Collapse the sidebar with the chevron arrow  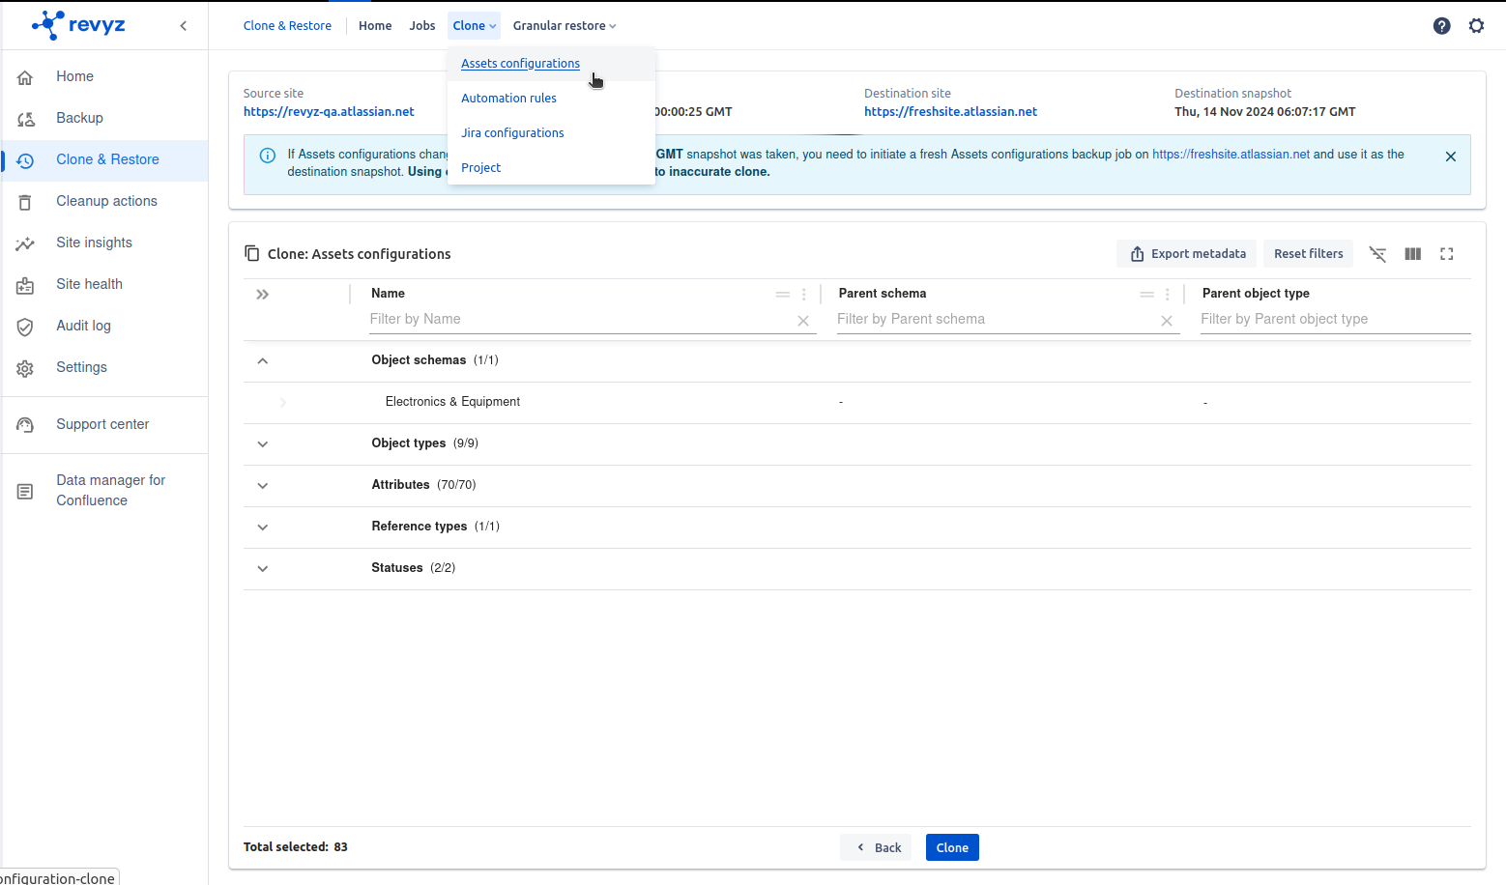[184, 26]
